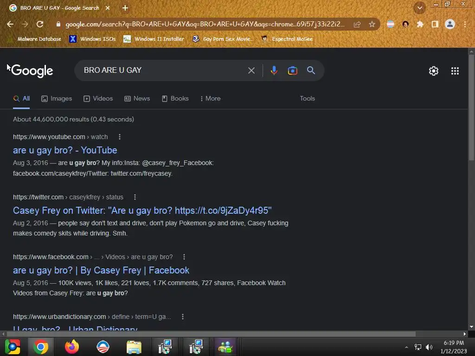Open Google quick settings gear

(x=434, y=71)
